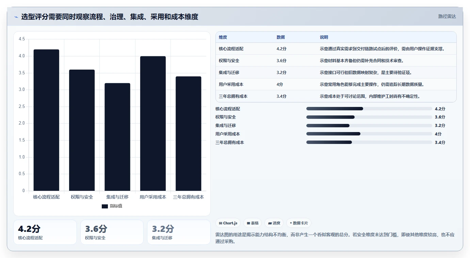This screenshot has height=258, width=470.
Task: Click the 集成与迁移 x-axis label
Action: pos(117,197)
